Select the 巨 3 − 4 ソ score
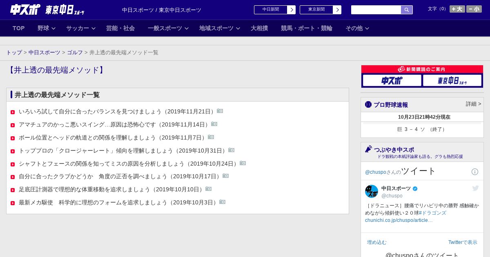The image size is (490, 257). point(422,129)
